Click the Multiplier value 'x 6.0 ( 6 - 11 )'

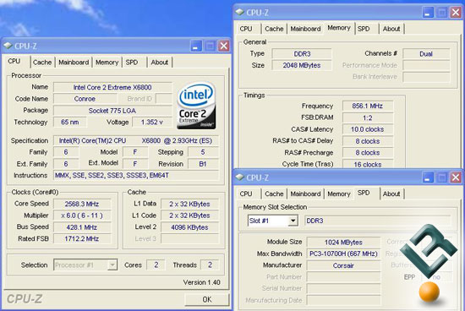[x=82, y=216]
